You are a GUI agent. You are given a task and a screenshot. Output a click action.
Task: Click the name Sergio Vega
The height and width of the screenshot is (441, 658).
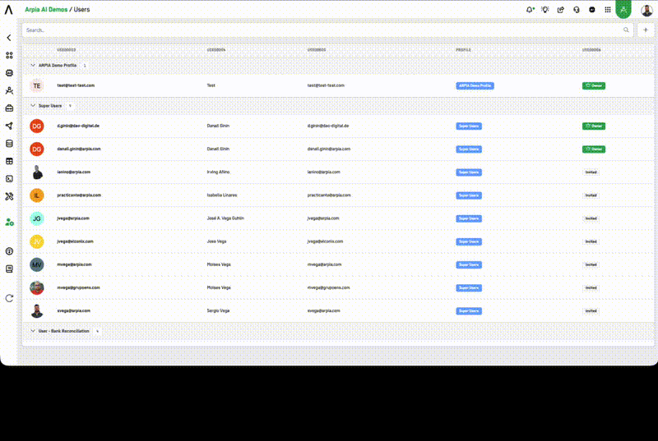(218, 310)
